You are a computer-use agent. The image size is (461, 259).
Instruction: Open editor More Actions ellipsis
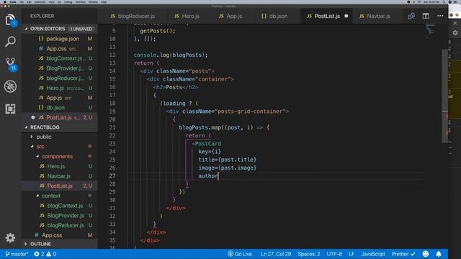coord(440,16)
